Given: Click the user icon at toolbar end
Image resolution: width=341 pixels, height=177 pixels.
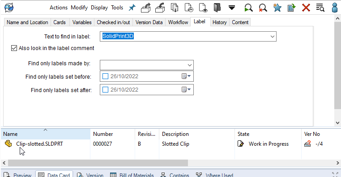Looking at the screenshot, I should click(335, 8).
